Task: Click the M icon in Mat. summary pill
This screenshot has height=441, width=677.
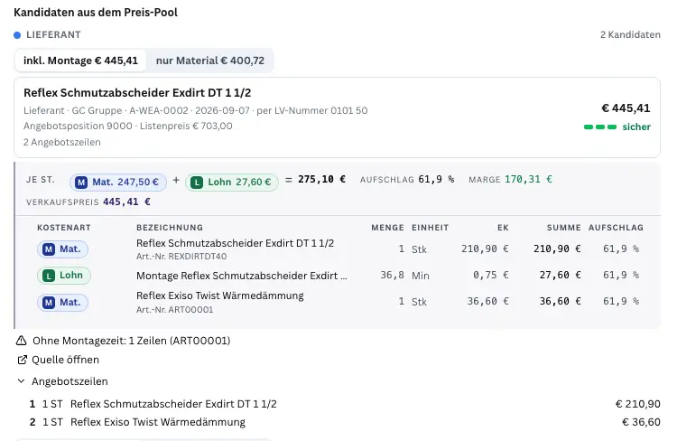Action: pyautogui.click(x=81, y=183)
